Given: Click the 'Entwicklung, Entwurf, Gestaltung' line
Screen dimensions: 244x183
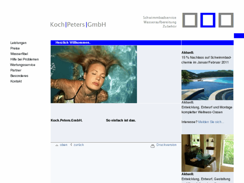Looking at the screenshot, I should [x=206, y=179].
